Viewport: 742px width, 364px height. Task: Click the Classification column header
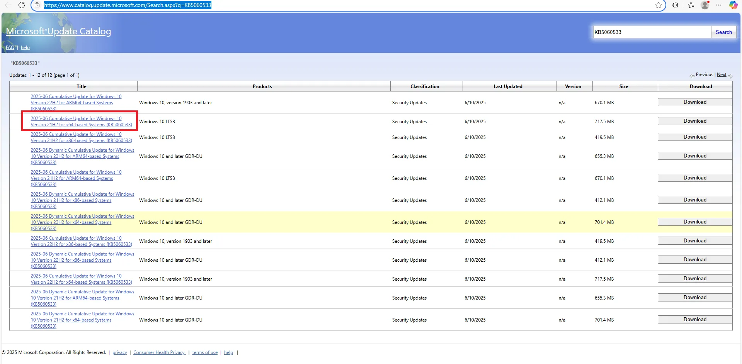point(425,86)
